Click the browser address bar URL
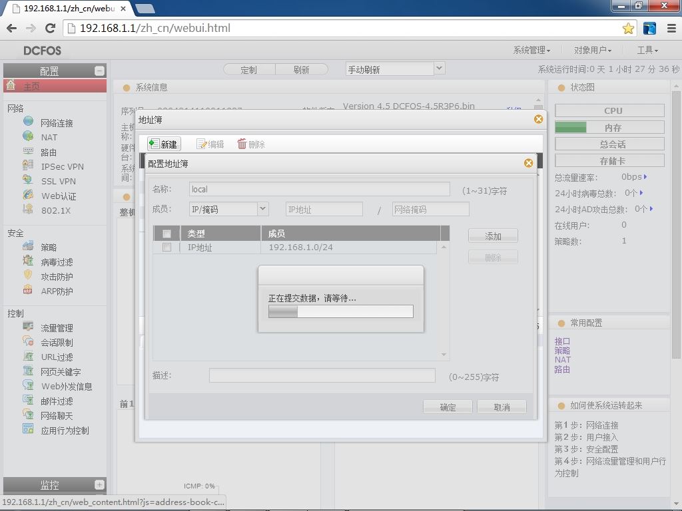 click(155, 28)
